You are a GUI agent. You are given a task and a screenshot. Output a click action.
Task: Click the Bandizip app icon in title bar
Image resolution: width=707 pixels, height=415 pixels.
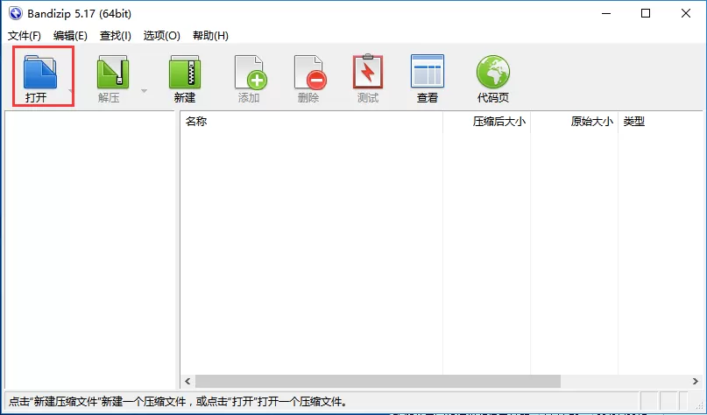pos(15,13)
